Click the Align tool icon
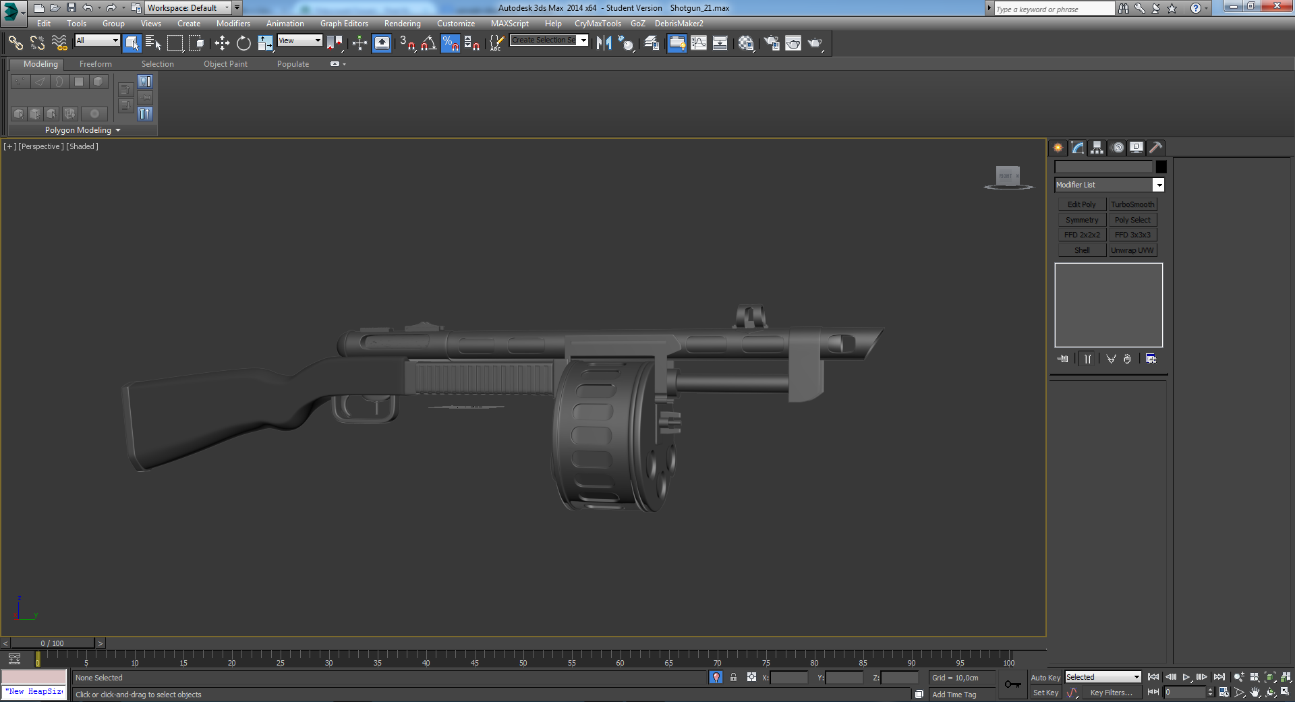Viewport: 1295px width, 702px height. point(626,43)
